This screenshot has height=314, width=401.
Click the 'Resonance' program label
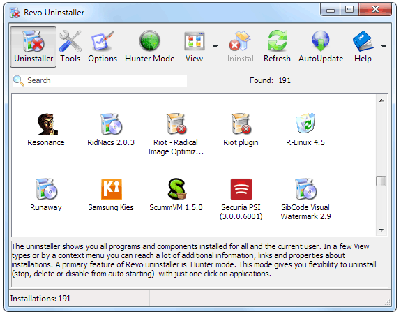(x=46, y=142)
